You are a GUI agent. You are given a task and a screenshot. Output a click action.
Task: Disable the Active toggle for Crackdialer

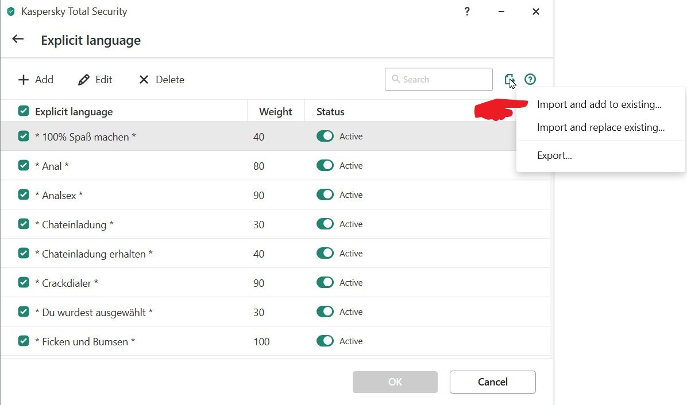(x=325, y=283)
